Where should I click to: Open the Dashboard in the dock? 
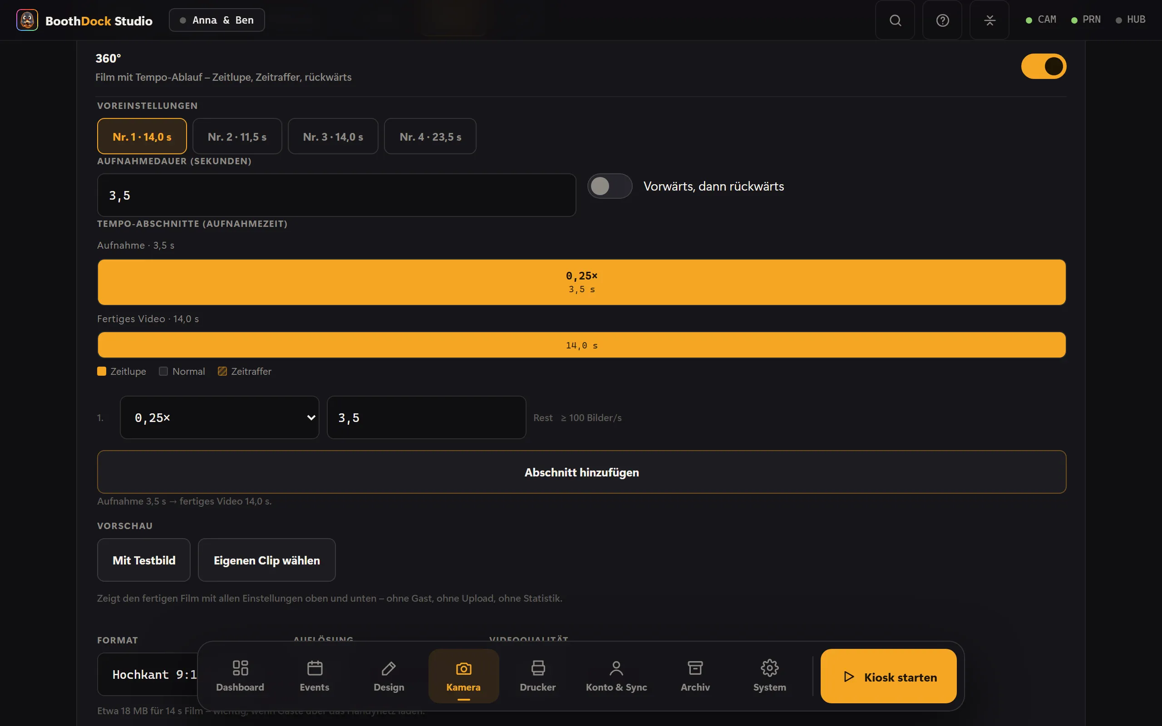240,676
